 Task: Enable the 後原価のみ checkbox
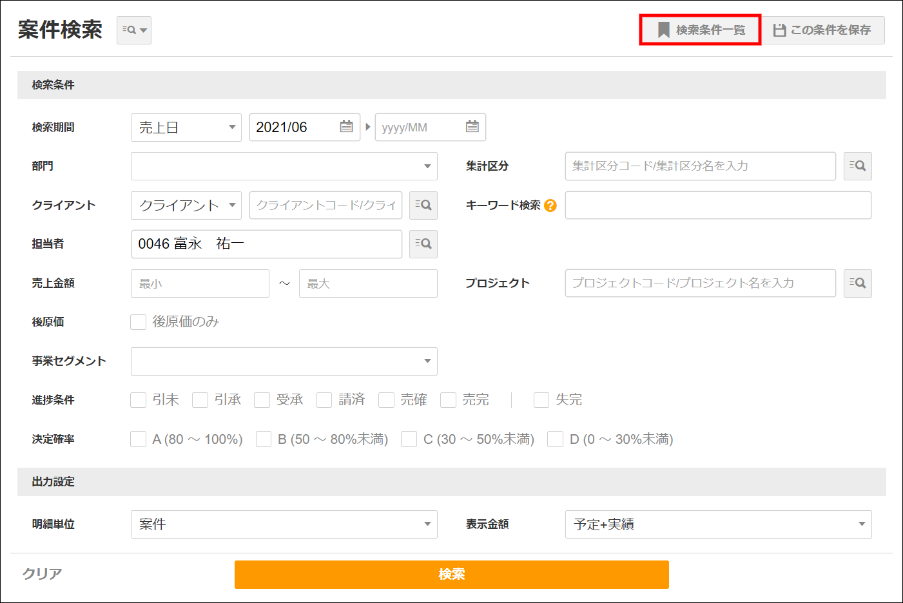point(138,321)
